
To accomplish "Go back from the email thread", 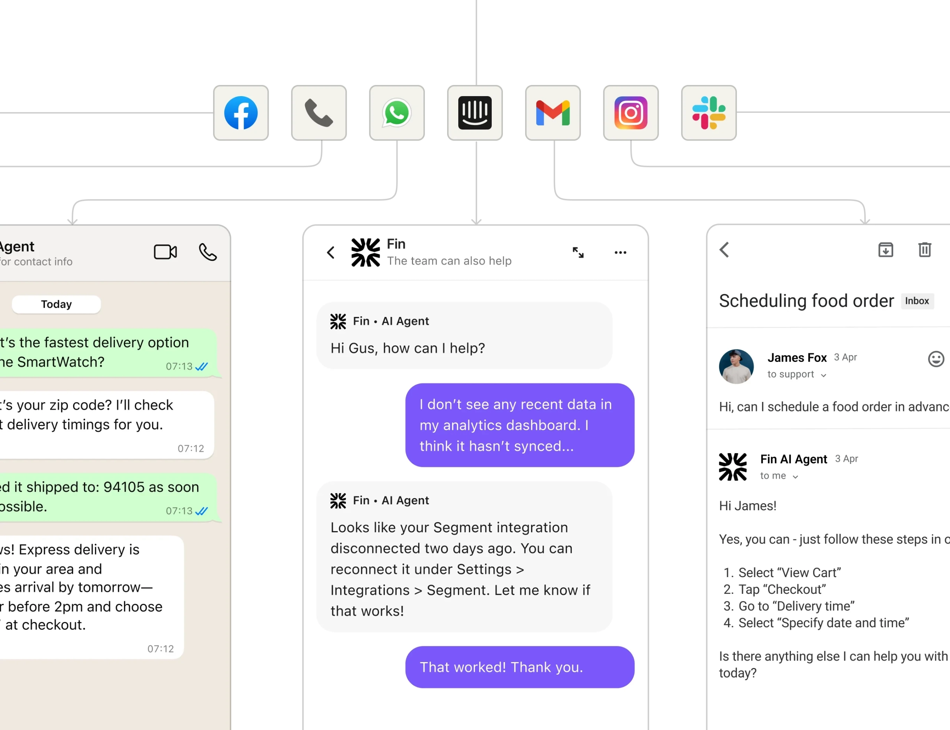I will pos(724,250).
